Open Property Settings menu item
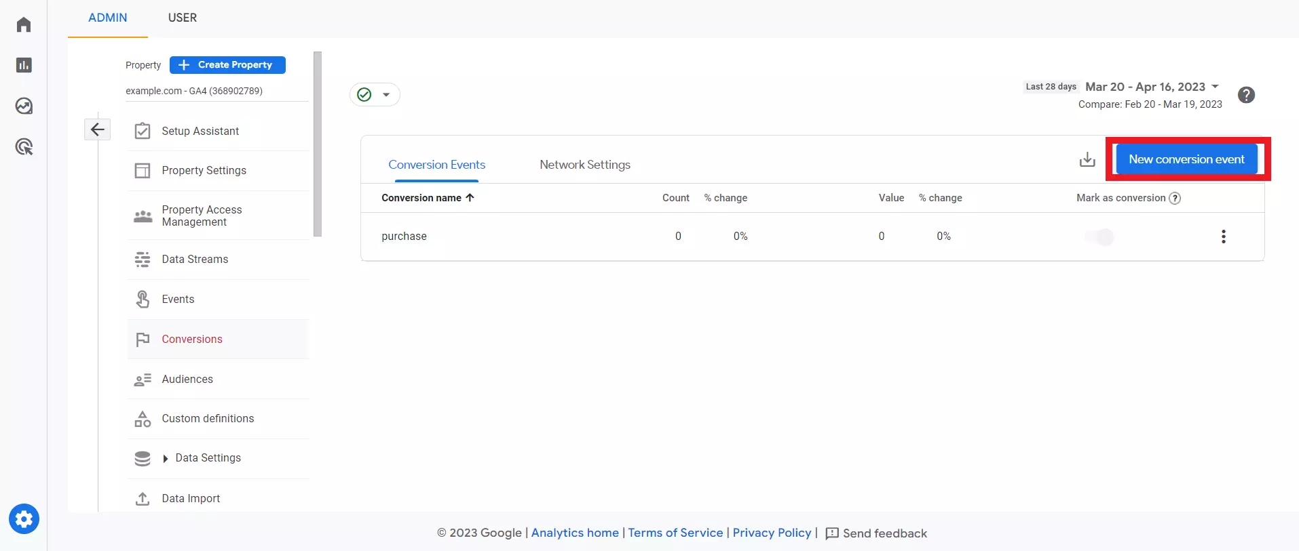 click(218, 170)
